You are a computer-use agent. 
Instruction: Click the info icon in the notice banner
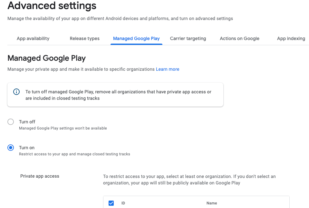coord(16,92)
